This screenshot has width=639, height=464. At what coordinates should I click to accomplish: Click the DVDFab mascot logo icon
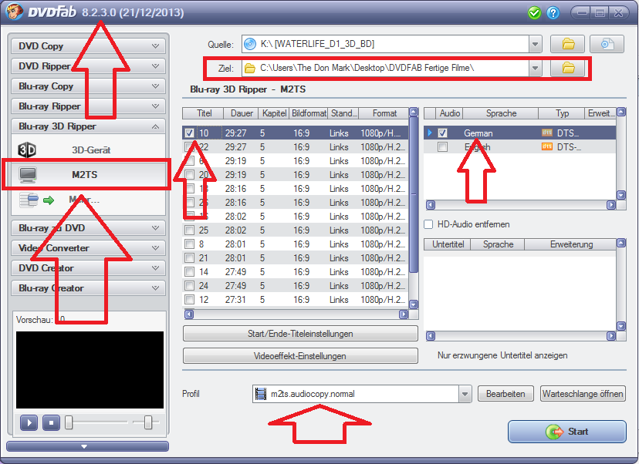click(14, 12)
